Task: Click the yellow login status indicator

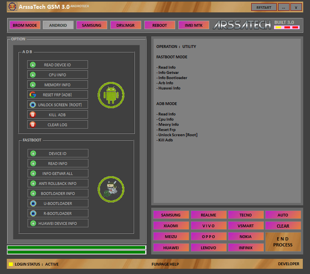Action: [x=11, y=264]
